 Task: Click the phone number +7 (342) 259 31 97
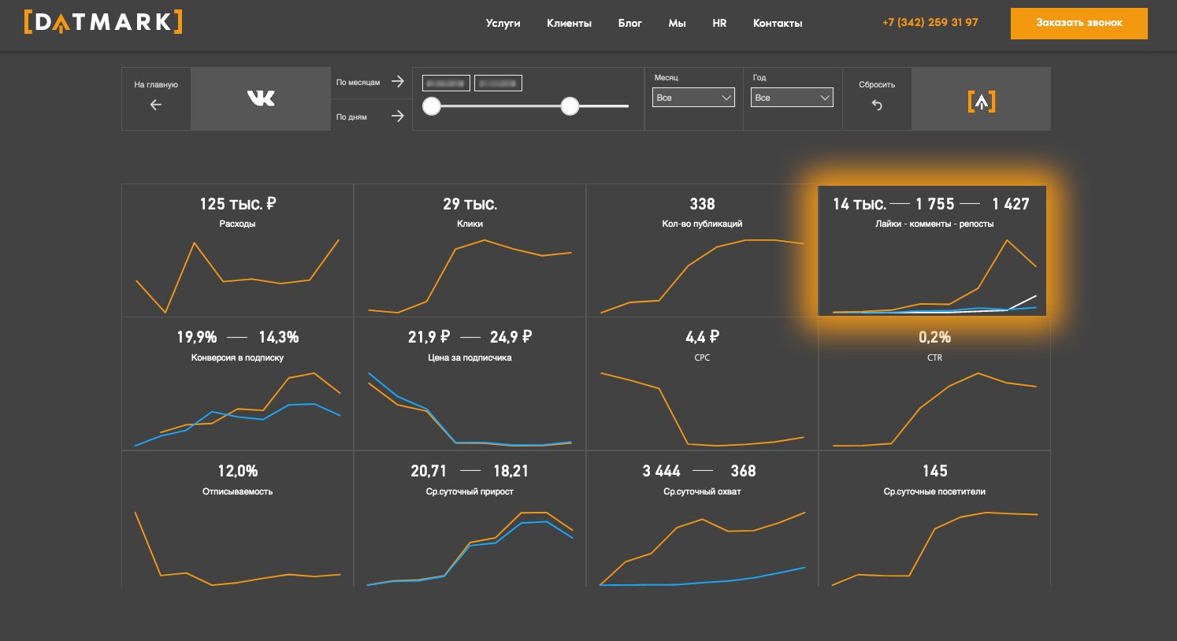[930, 22]
